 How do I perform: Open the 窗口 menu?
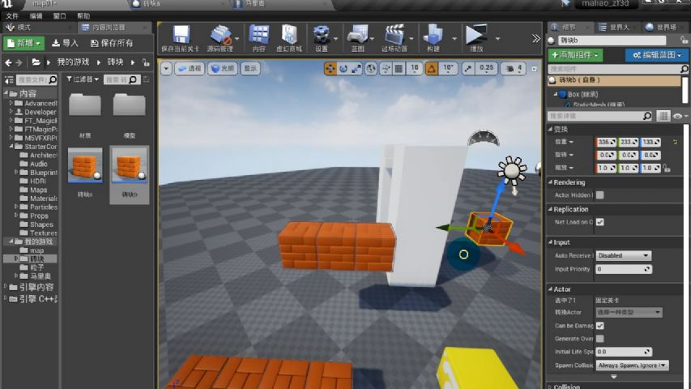coord(59,16)
